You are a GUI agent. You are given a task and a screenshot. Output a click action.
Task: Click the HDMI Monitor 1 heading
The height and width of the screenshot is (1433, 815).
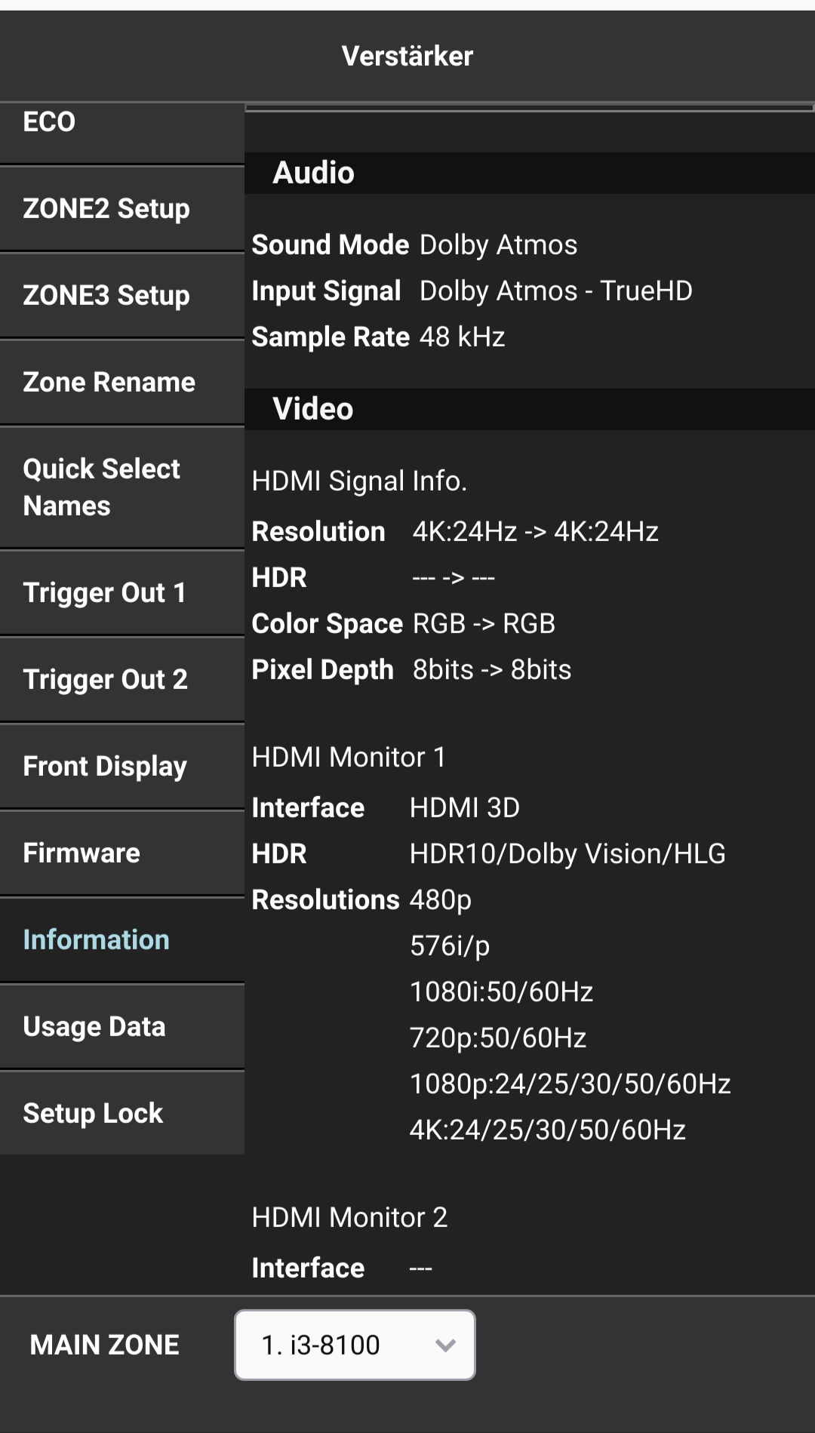tap(349, 757)
